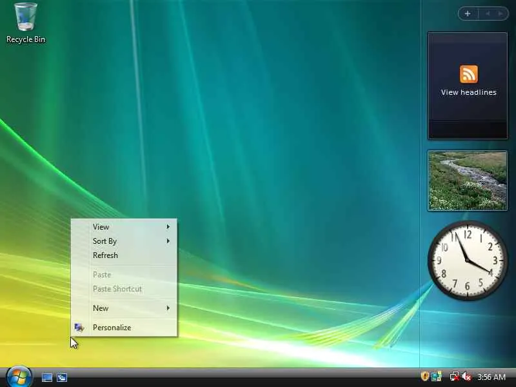Screen dimensions: 516x387
Task: Open the Windows Security shield tray icon
Action: [425, 376]
